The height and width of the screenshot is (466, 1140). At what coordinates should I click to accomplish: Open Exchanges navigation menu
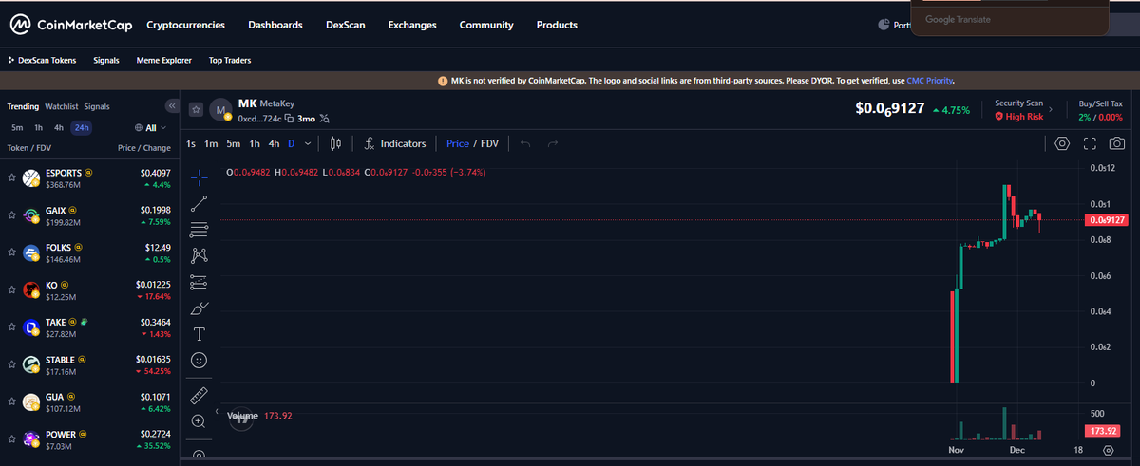click(x=412, y=25)
